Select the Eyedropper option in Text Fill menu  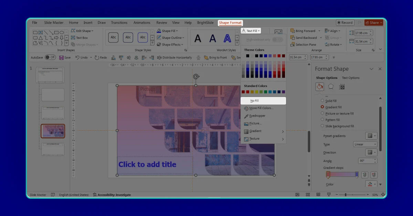point(257,116)
